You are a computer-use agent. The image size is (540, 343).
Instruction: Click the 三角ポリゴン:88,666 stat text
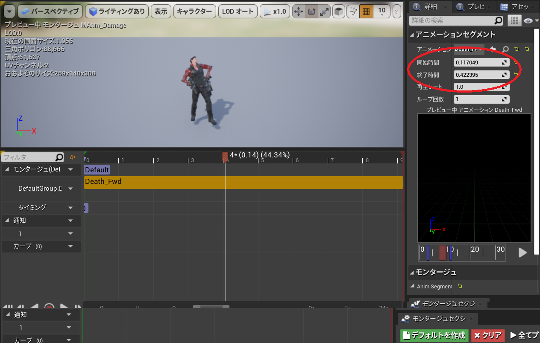35,49
